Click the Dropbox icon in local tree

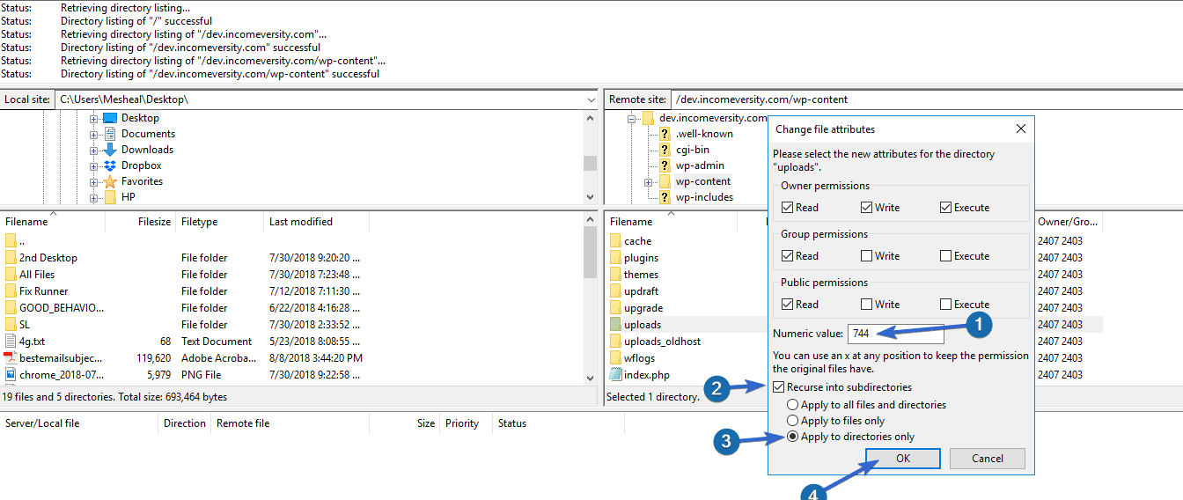(110, 165)
